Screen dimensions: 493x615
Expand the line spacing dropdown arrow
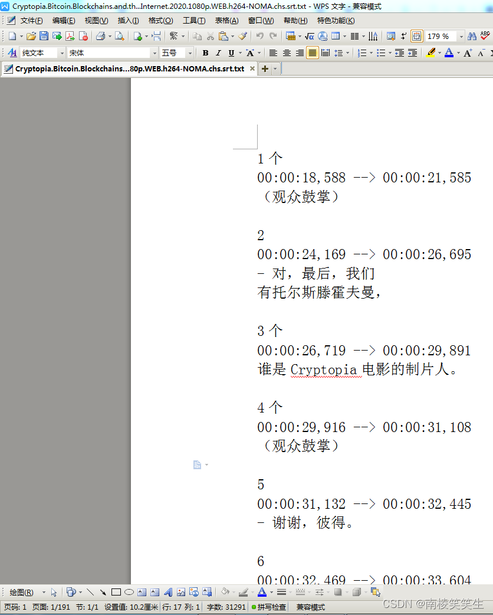347,53
